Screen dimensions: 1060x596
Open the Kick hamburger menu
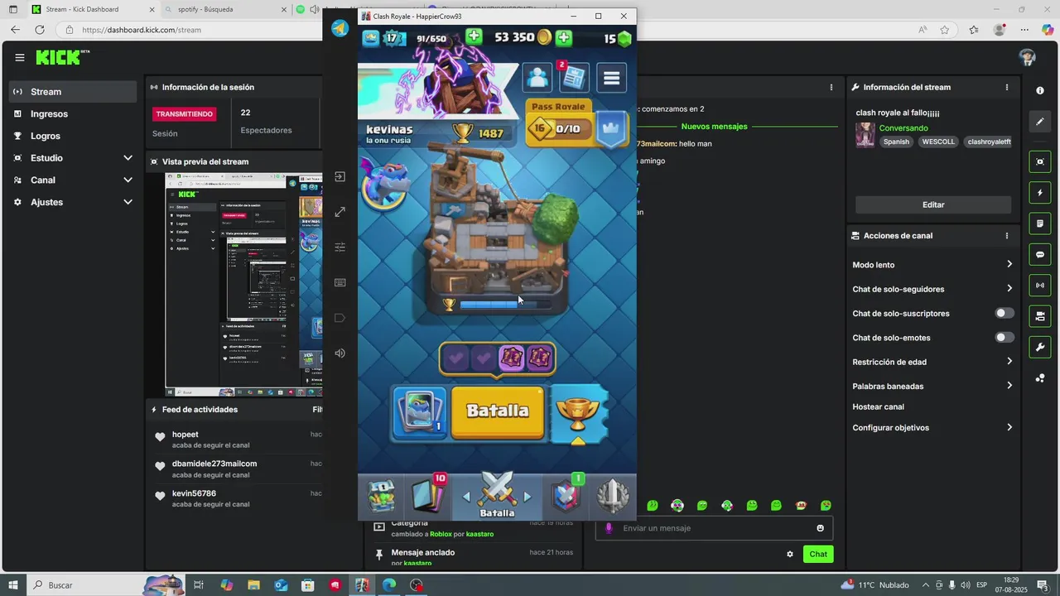[x=19, y=58]
